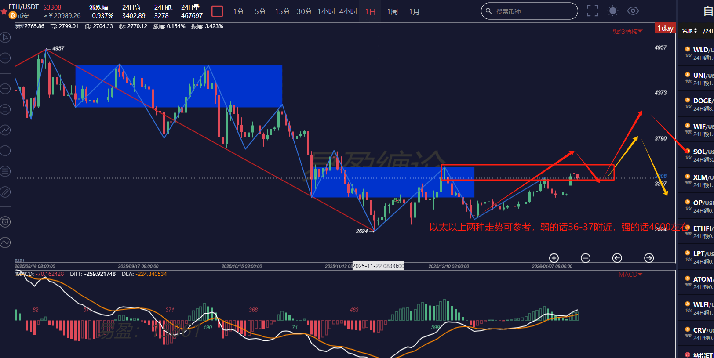The width and height of the screenshot is (714, 358).
Task: Open CRV pair in watchlist
Action: 696,334
